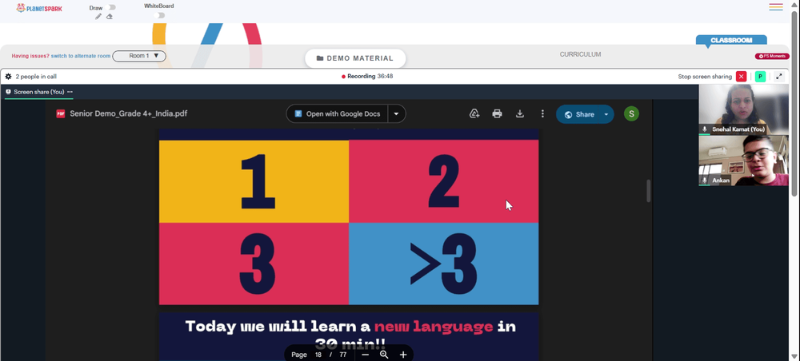Viewport: 800px width, 361px height.
Task: Open call settings gear icon
Action: tap(8, 77)
